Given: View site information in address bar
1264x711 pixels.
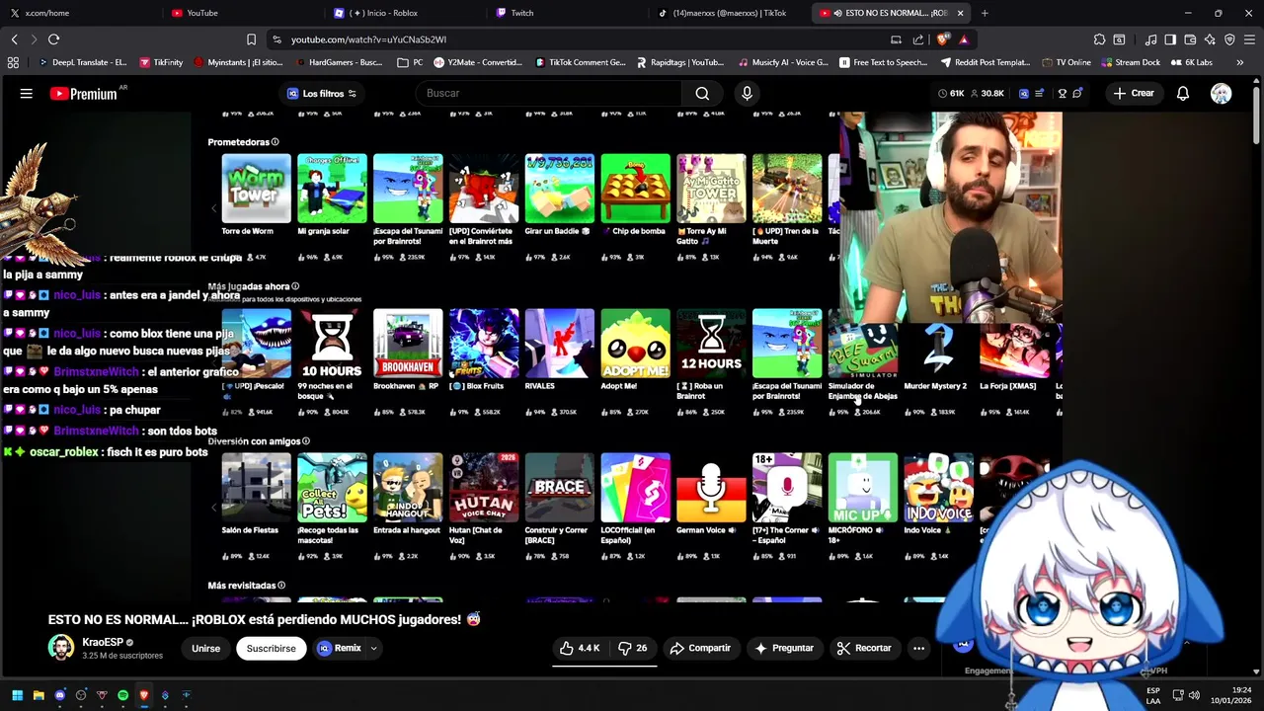Looking at the screenshot, I should click(x=276, y=39).
